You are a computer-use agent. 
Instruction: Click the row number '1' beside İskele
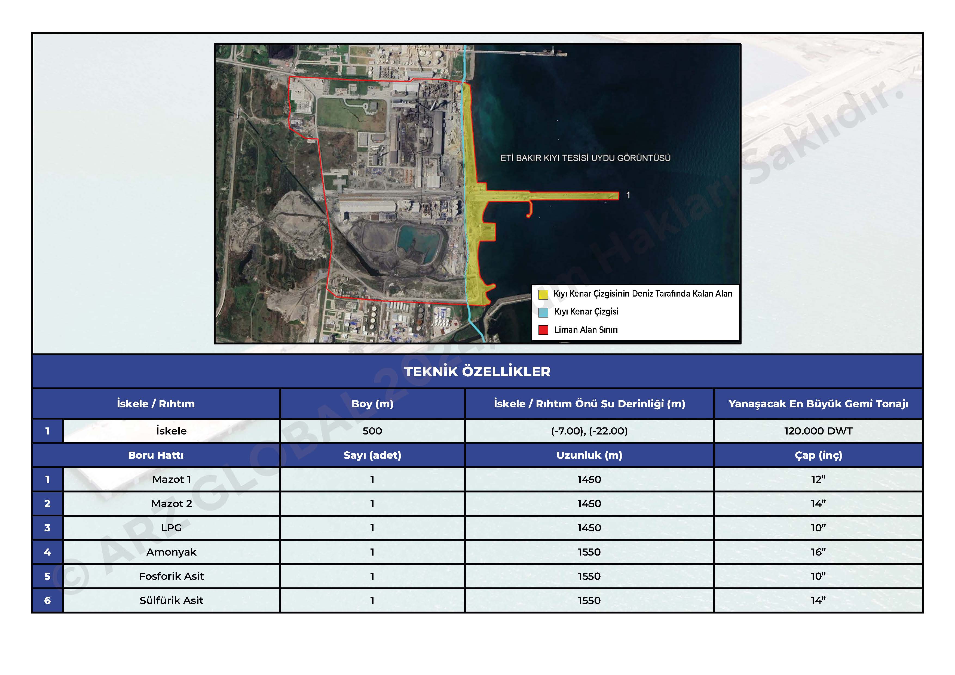coord(47,431)
